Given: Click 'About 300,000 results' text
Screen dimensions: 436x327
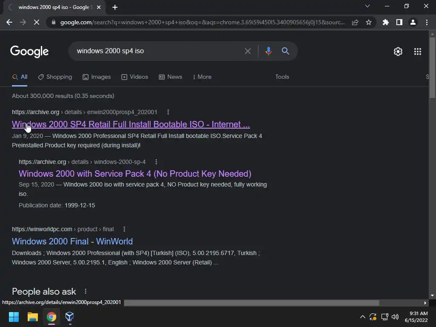Looking at the screenshot, I should tap(63, 96).
